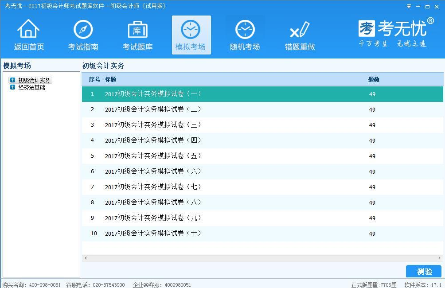Open the title bar dropdown menu arrow
The image size is (445, 288).
coord(409,6)
